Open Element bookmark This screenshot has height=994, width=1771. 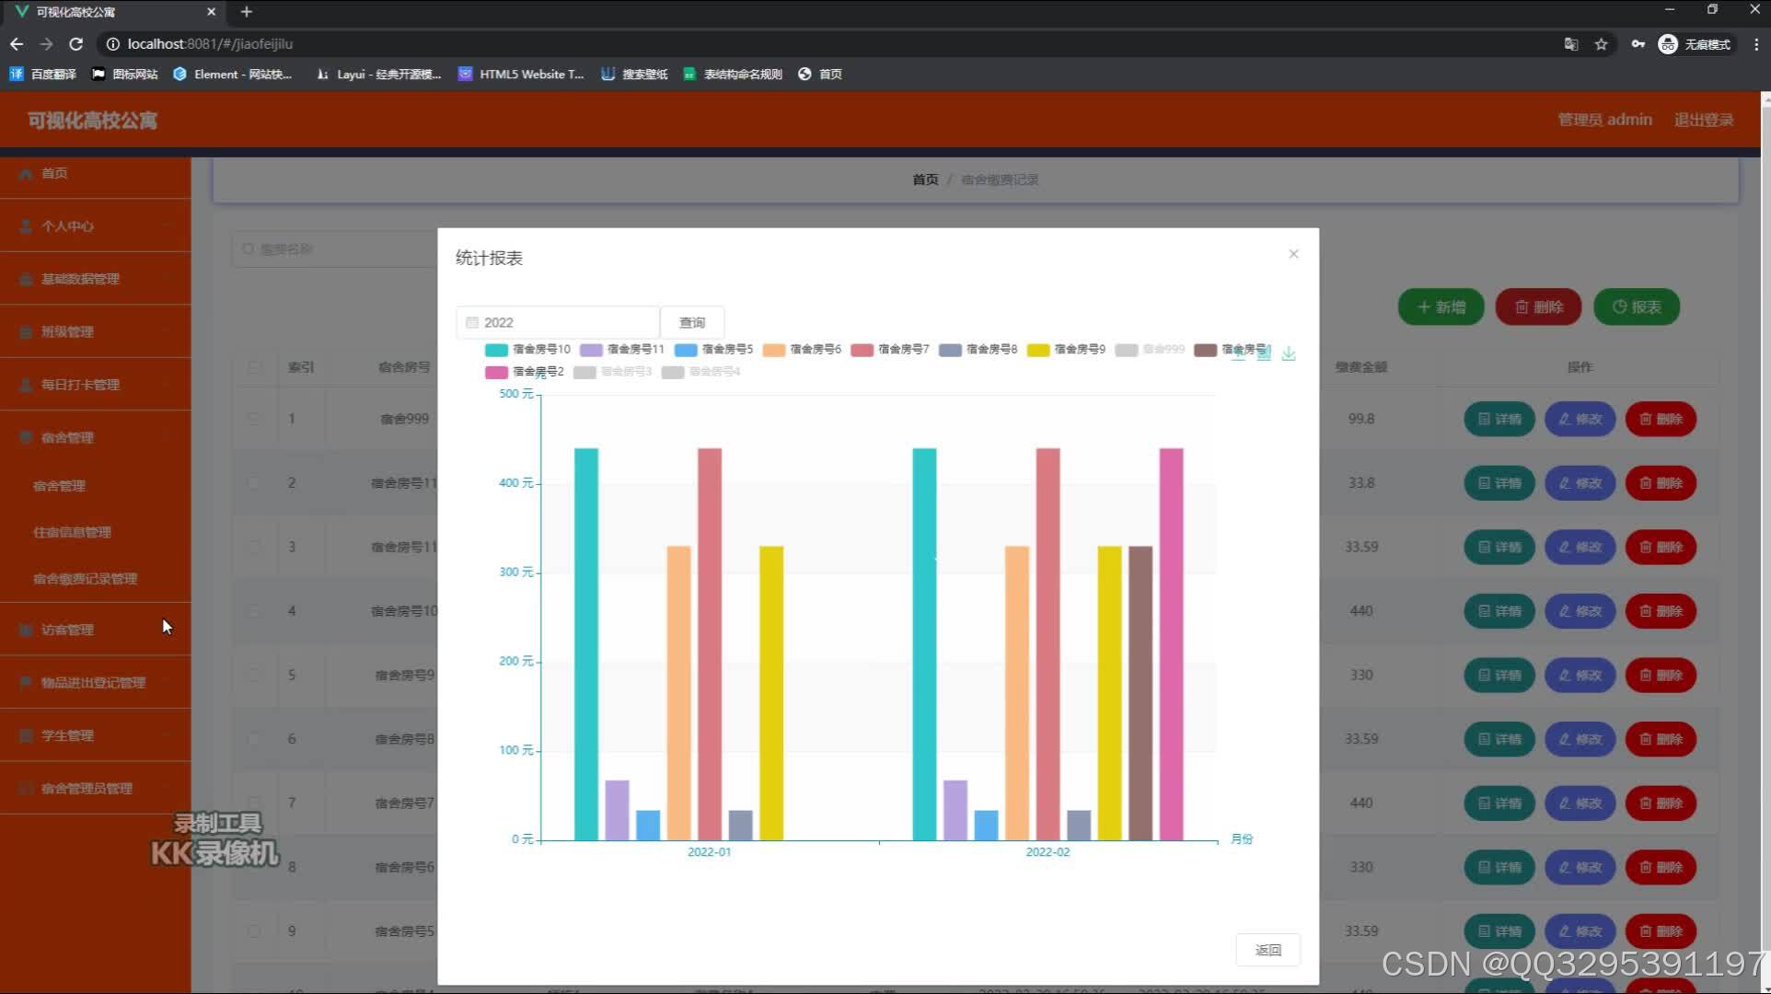click(x=233, y=75)
